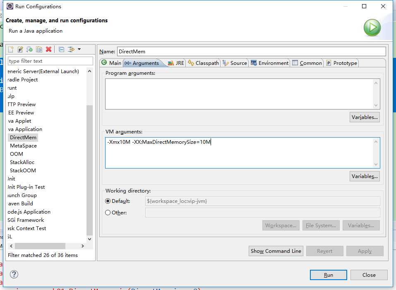Click the Show Command Line button
The height and width of the screenshot is (290, 396).
point(276,251)
